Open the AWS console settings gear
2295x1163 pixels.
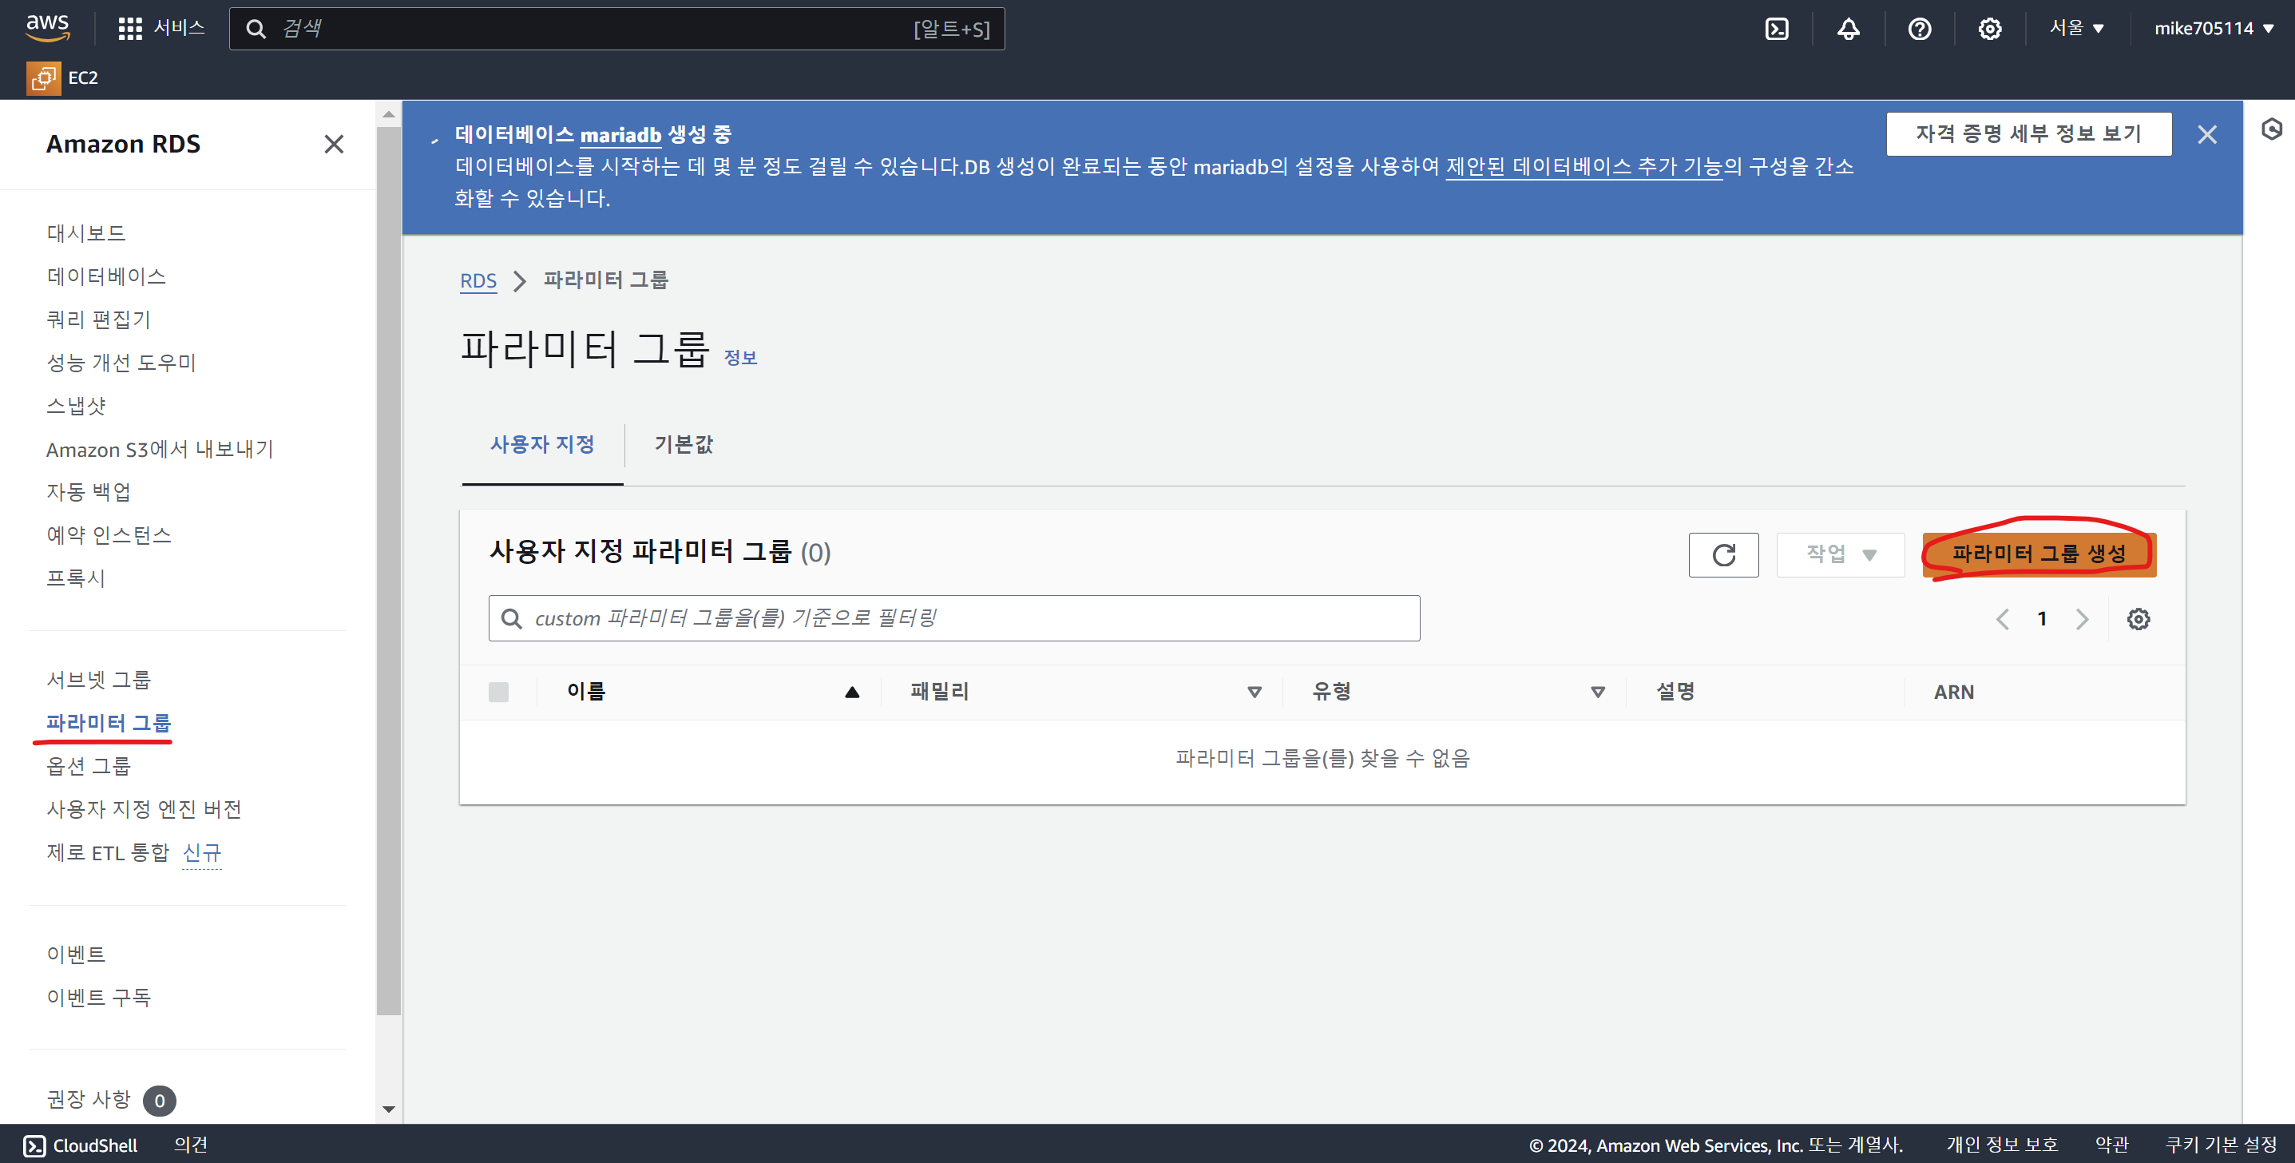click(x=1989, y=29)
